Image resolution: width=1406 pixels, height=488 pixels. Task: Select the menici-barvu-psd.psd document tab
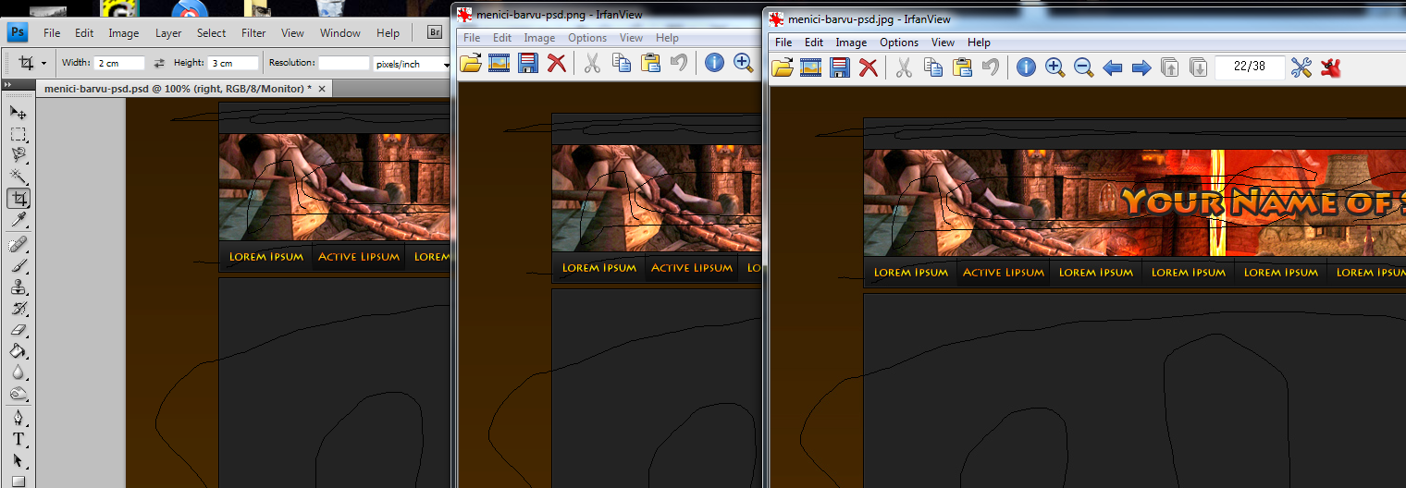(x=183, y=89)
